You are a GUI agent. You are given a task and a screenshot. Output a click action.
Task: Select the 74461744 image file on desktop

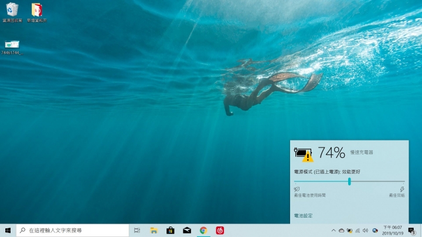(x=12, y=47)
